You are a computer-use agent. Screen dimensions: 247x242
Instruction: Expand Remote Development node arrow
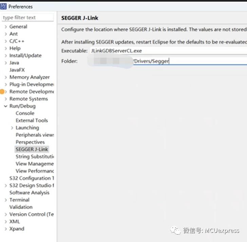tap(6, 92)
